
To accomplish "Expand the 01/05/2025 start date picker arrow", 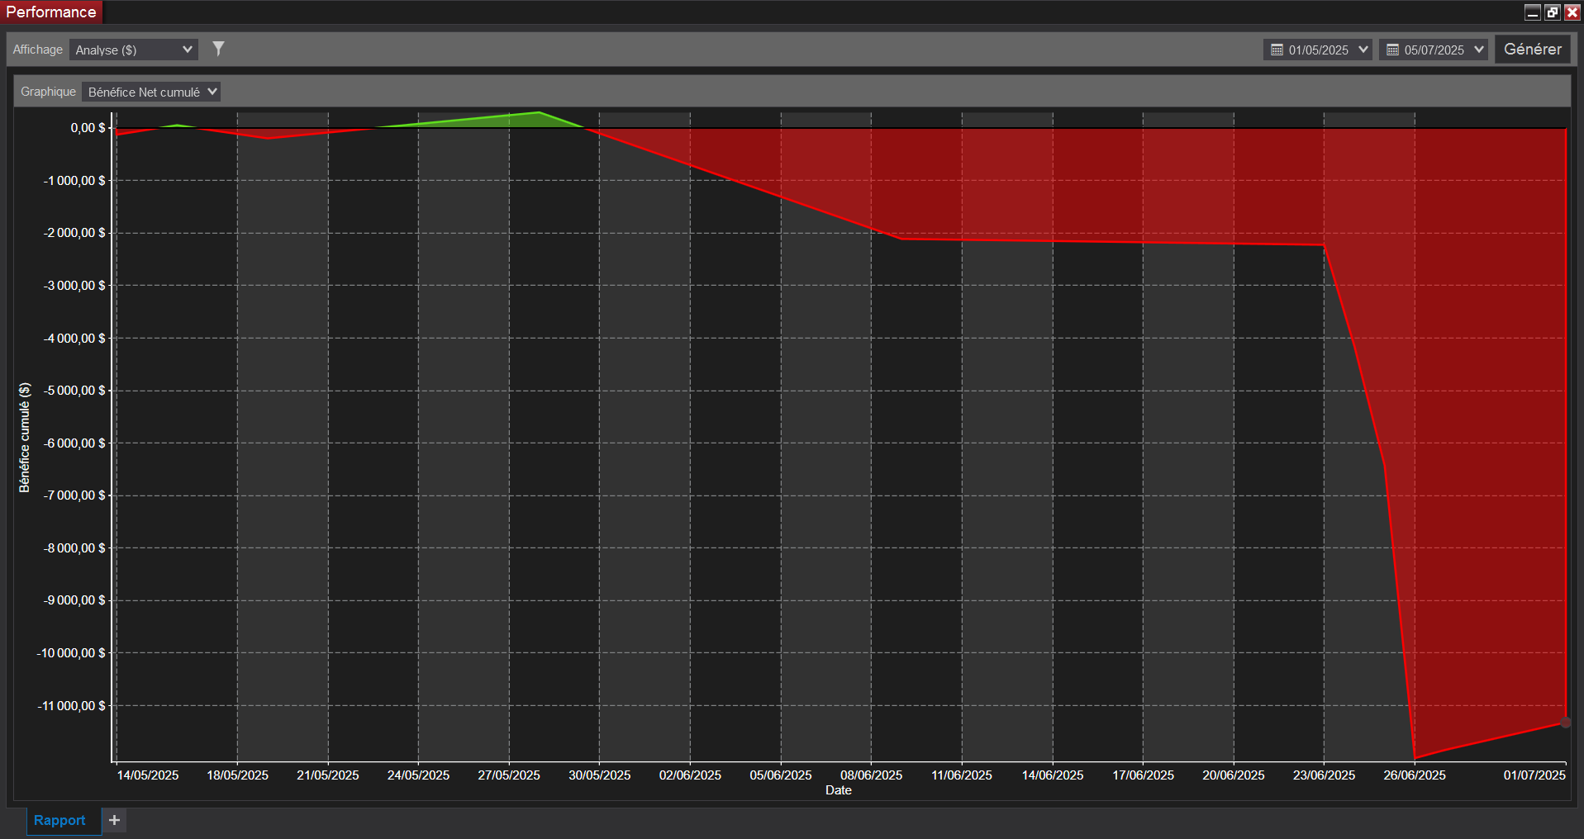I will click(x=1363, y=50).
